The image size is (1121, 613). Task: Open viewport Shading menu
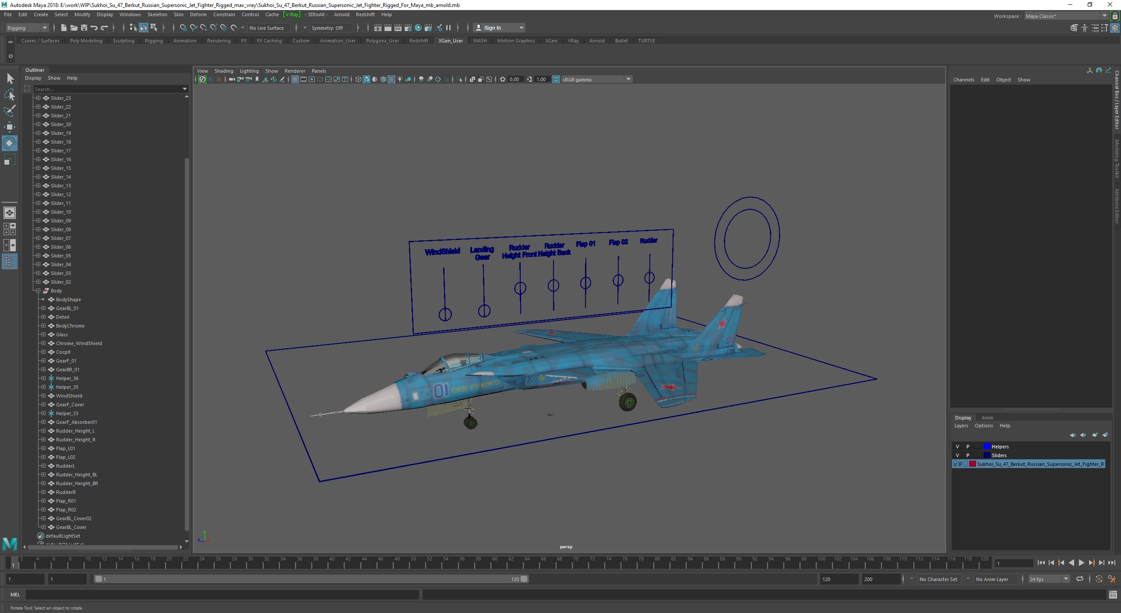point(223,71)
